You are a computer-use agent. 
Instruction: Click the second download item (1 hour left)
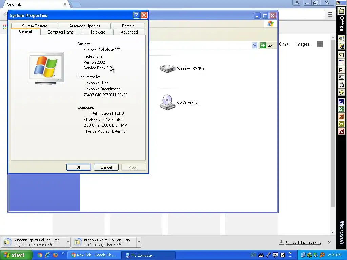click(x=104, y=242)
